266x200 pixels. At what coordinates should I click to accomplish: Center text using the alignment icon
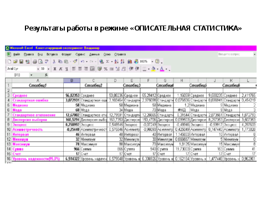[x=80, y=69]
